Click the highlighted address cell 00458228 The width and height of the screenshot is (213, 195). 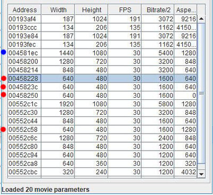coord(24,79)
